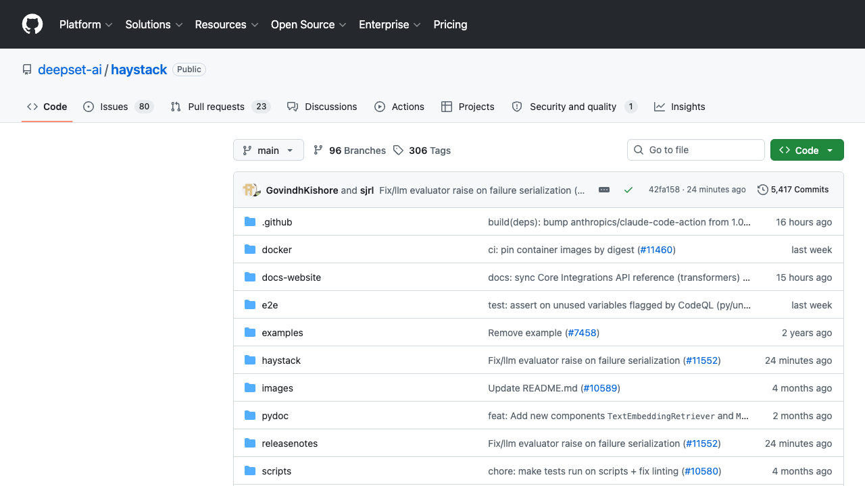Open the pydoc folder name
Image resolution: width=865 pixels, height=486 pixels.
click(275, 416)
